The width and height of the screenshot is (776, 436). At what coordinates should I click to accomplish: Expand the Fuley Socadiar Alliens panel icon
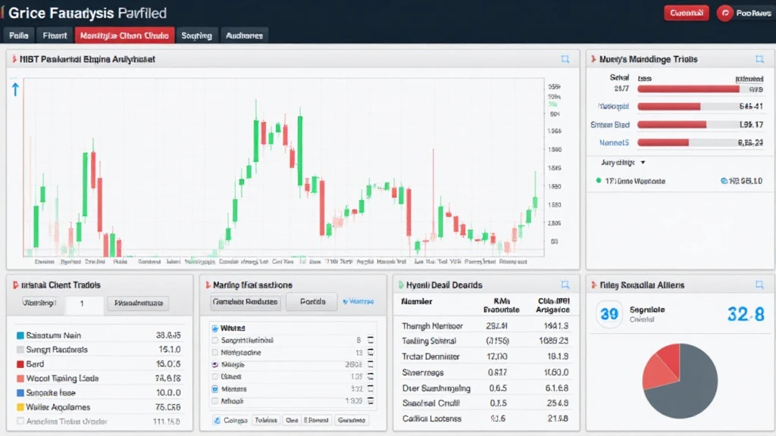point(759,285)
